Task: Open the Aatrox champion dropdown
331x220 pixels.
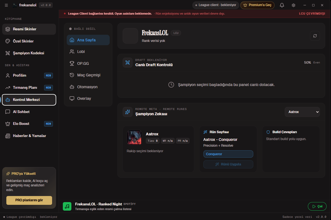Action: click(302, 112)
